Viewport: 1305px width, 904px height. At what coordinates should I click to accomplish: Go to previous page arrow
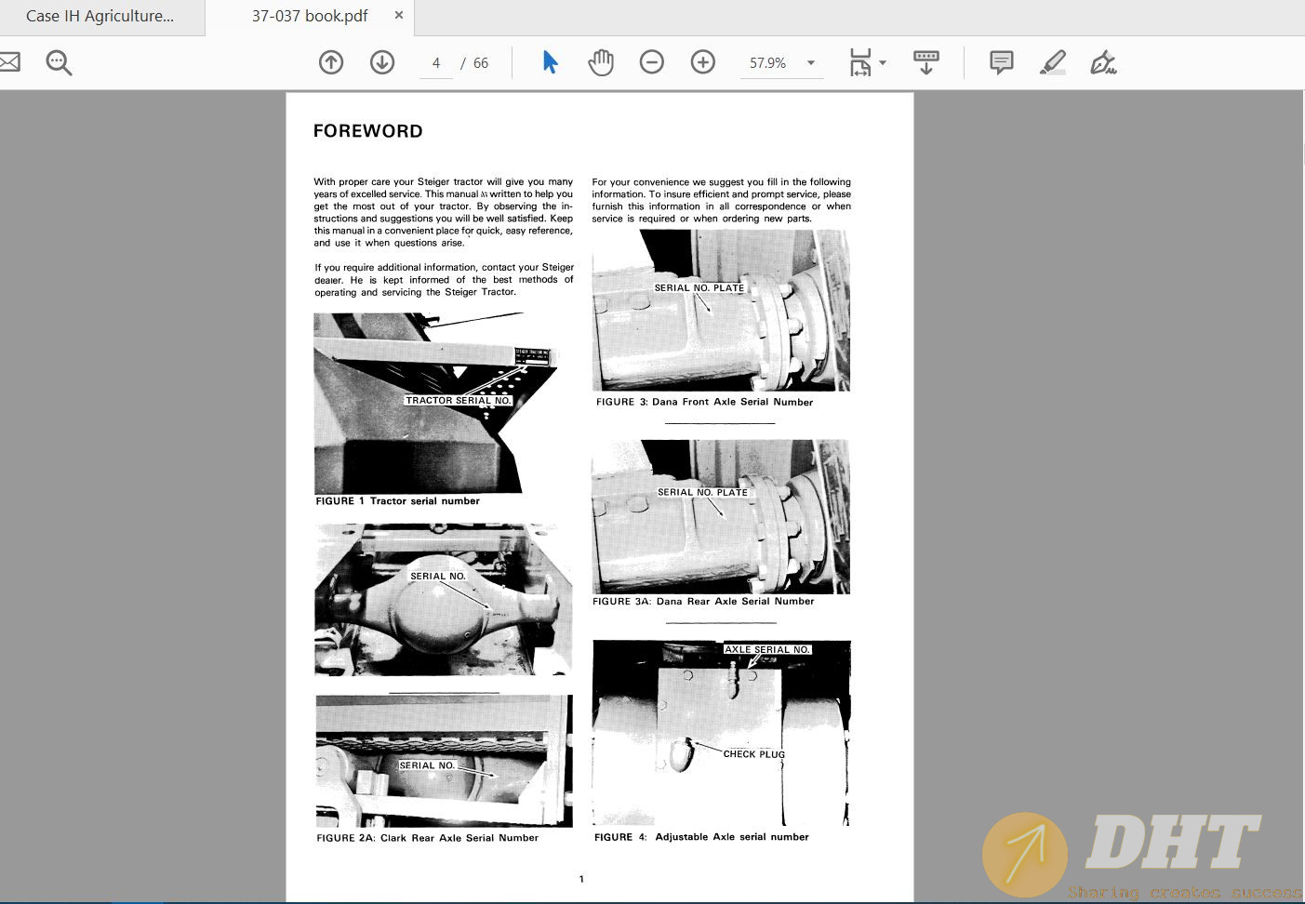point(331,62)
